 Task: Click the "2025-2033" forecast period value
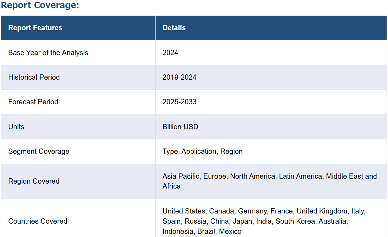coord(179,102)
